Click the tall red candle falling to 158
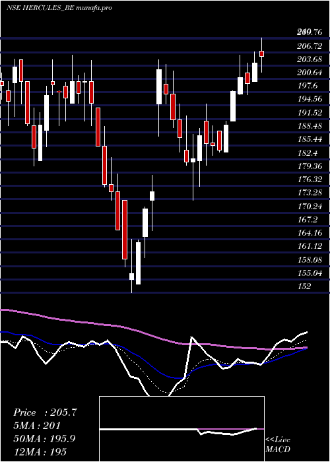The height and width of the screenshot is (462, 330). tap(125, 230)
